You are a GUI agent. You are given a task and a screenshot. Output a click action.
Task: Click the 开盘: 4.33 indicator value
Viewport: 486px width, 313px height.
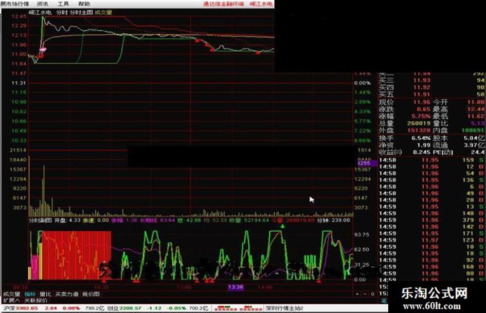(67, 220)
